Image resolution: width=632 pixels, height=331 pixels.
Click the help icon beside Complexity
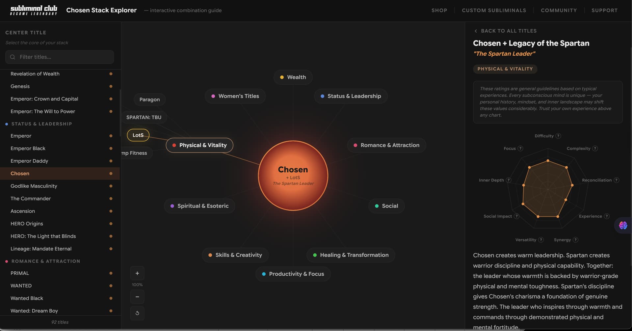click(595, 149)
